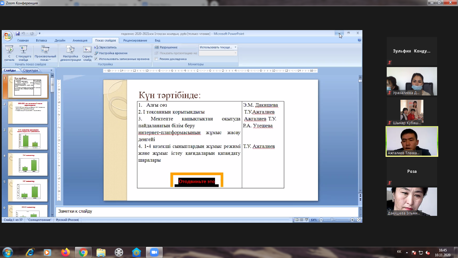Expand the Разрешение resolution dropdown
This screenshot has height=258, width=458.
pyautogui.click(x=235, y=47)
